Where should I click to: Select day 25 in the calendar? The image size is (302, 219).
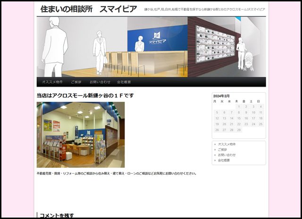pos(260,124)
